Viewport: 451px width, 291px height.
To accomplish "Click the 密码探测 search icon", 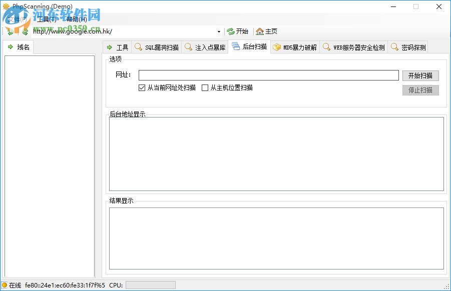I will [395, 46].
